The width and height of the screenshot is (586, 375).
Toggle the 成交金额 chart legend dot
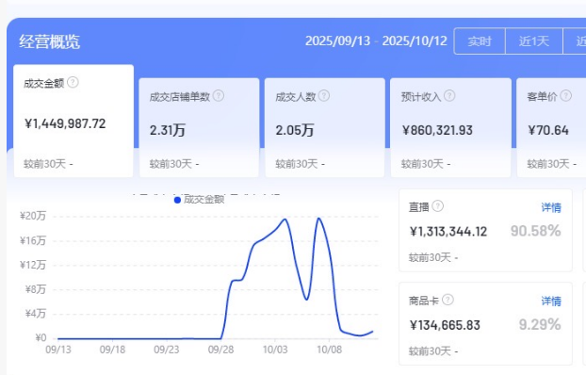point(177,200)
